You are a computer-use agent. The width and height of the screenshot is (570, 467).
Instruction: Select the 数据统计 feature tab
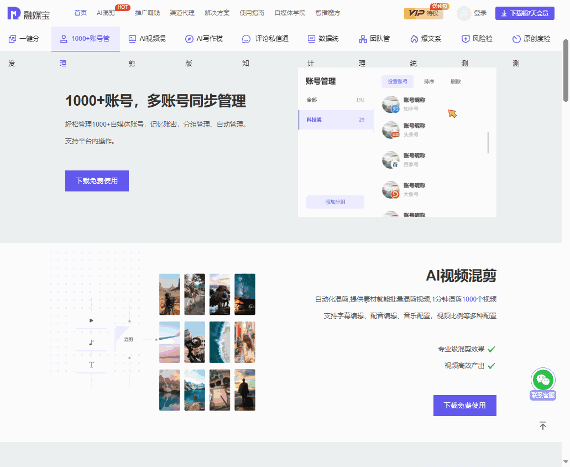[x=323, y=39]
